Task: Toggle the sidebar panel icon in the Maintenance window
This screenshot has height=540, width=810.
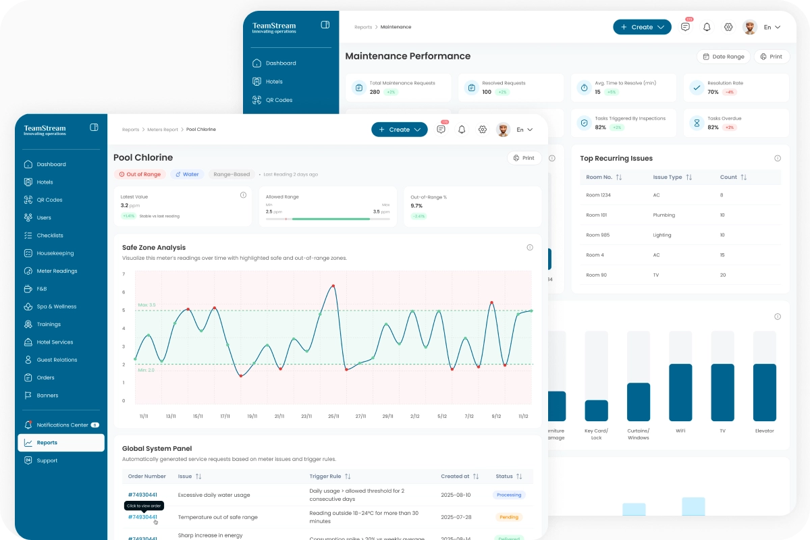Action: 325,25
